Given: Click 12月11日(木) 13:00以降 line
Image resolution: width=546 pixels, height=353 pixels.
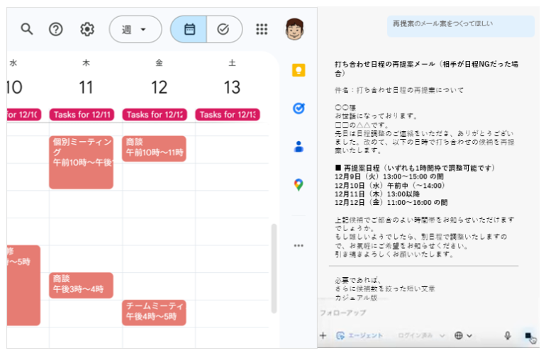Looking at the screenshot, I should point(377,194).
